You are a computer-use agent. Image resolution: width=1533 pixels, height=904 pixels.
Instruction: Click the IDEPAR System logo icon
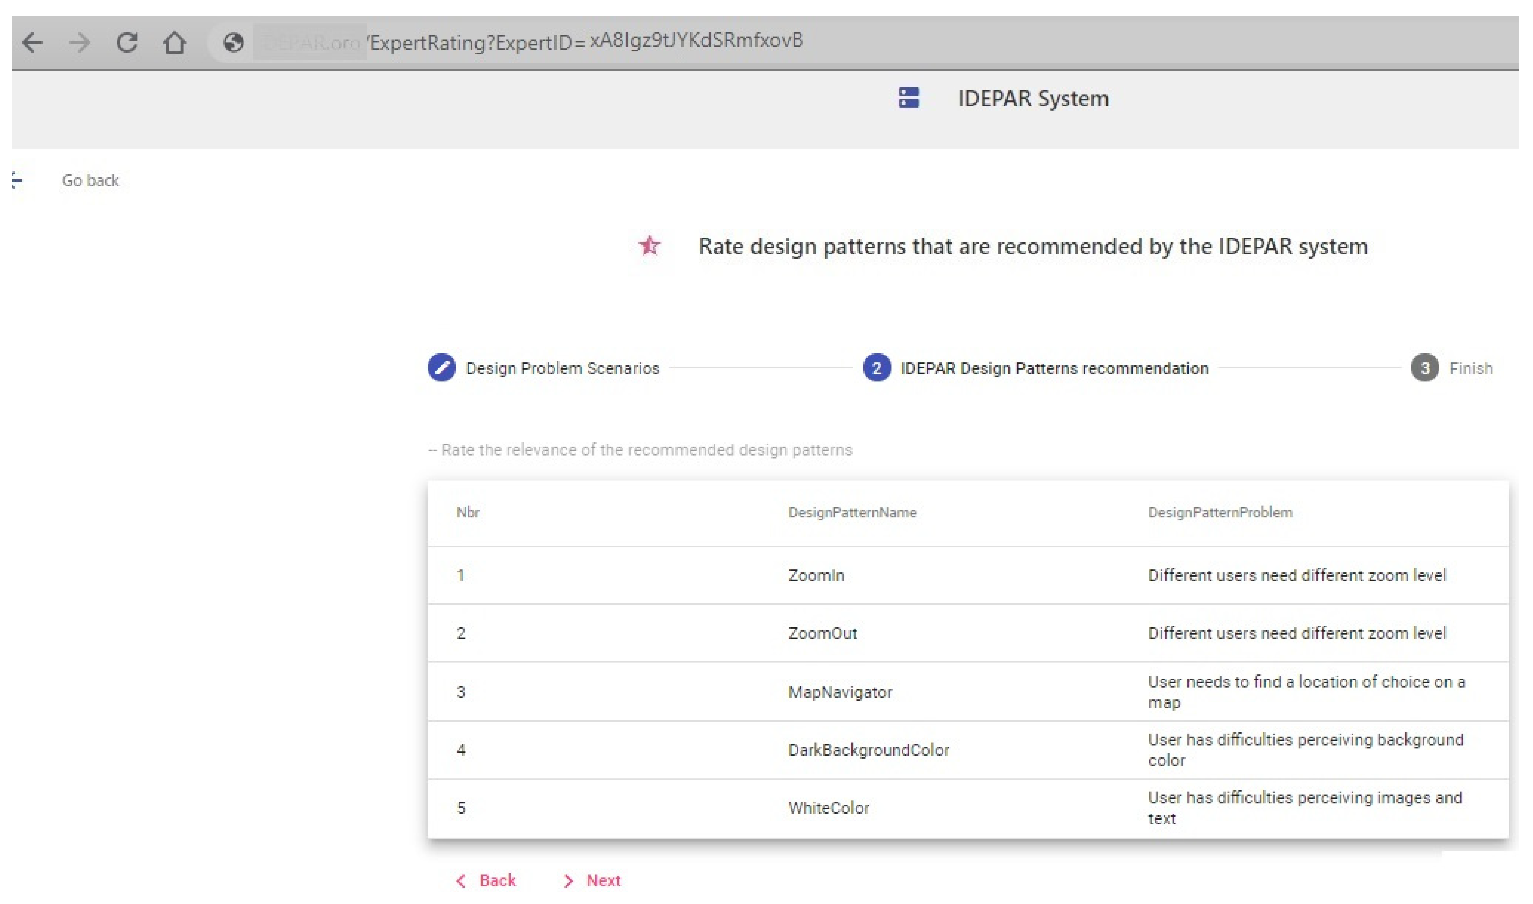click(x=908, y=98)
